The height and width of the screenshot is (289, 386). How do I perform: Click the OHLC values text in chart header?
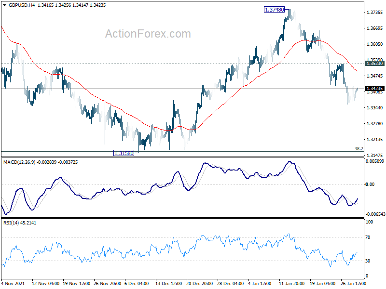71,5
